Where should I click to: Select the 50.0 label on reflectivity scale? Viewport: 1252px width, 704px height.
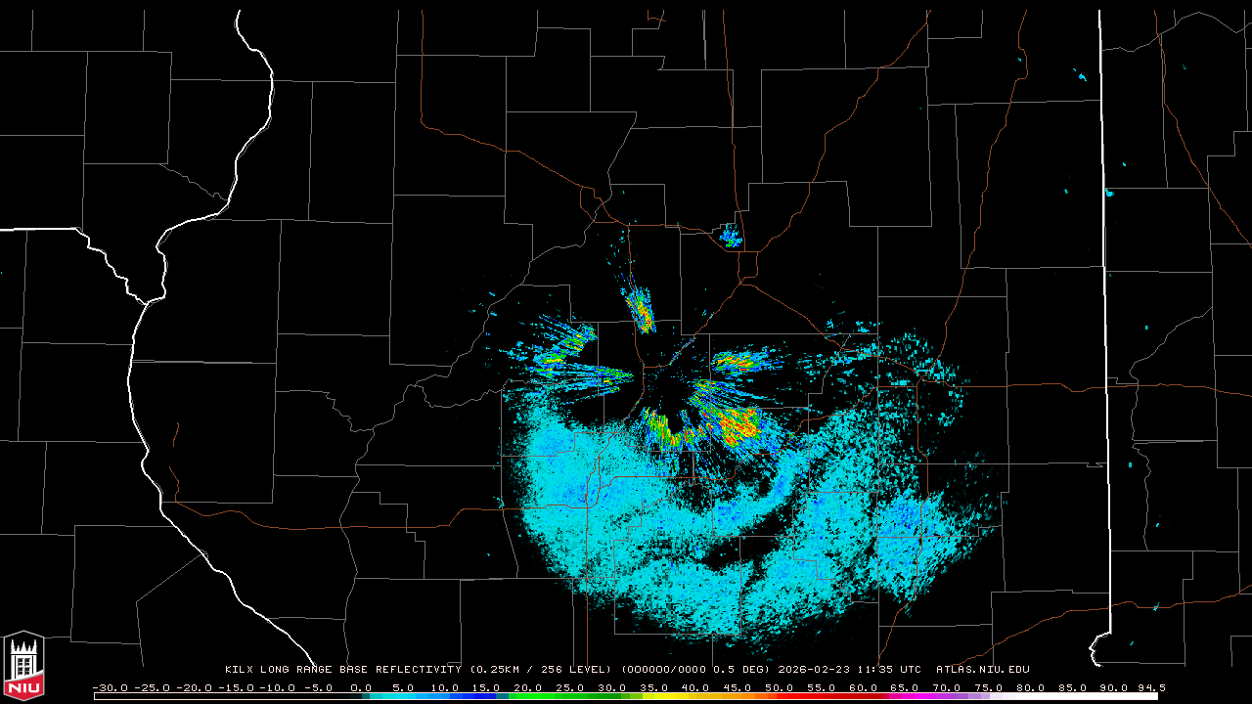click(779, 688)
